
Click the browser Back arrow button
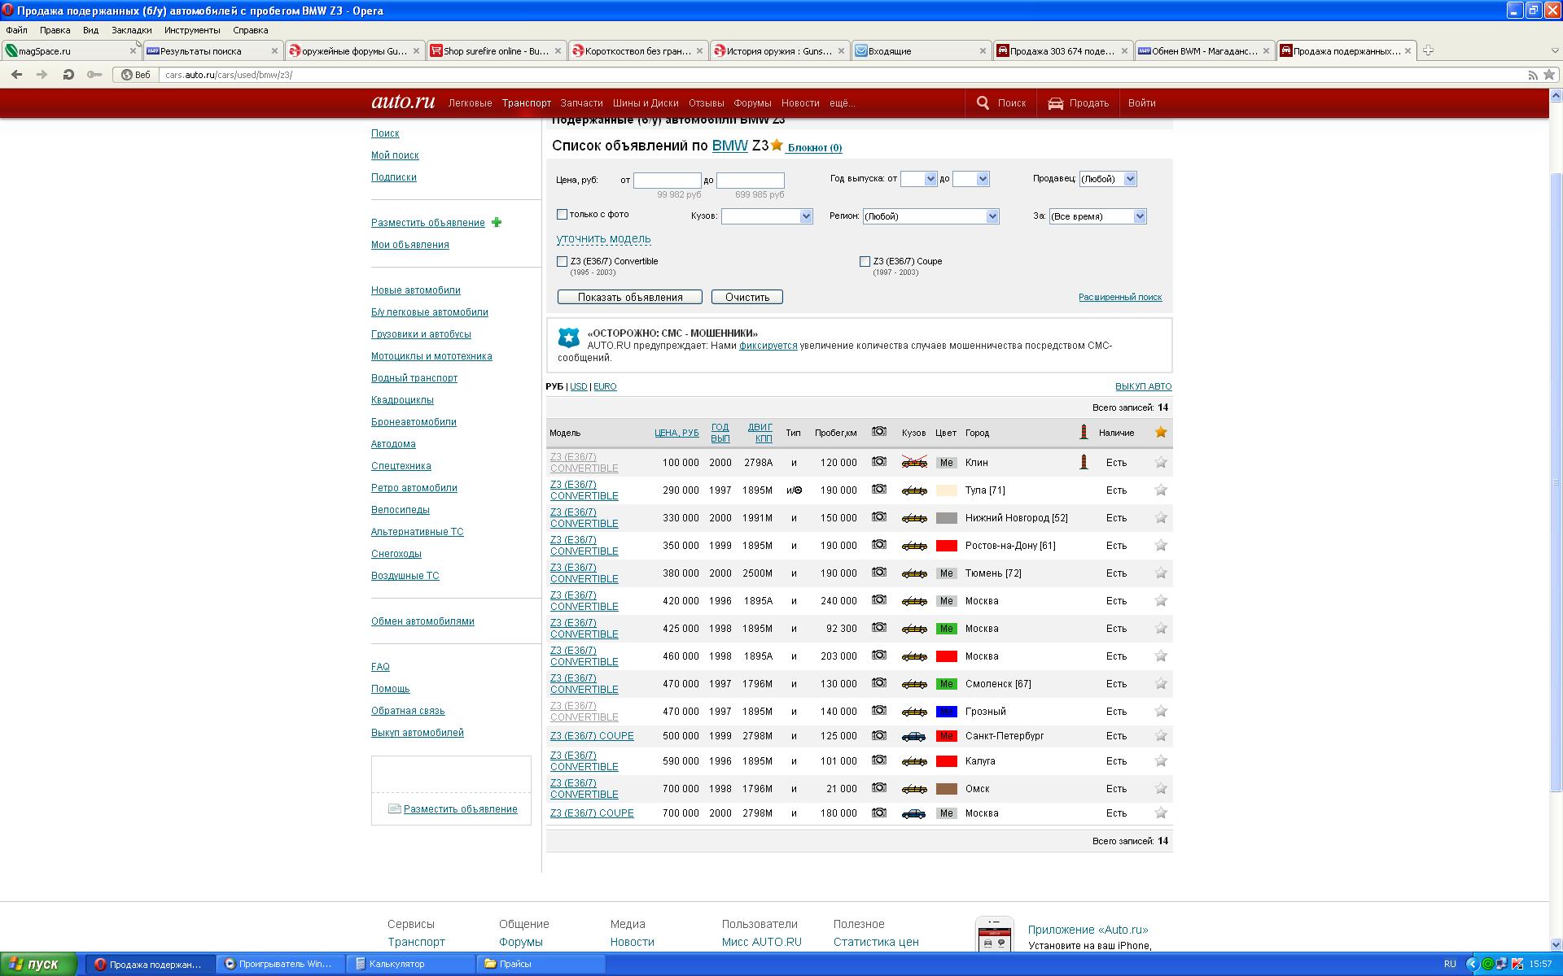pyautogui.click(x=16, y=75)
